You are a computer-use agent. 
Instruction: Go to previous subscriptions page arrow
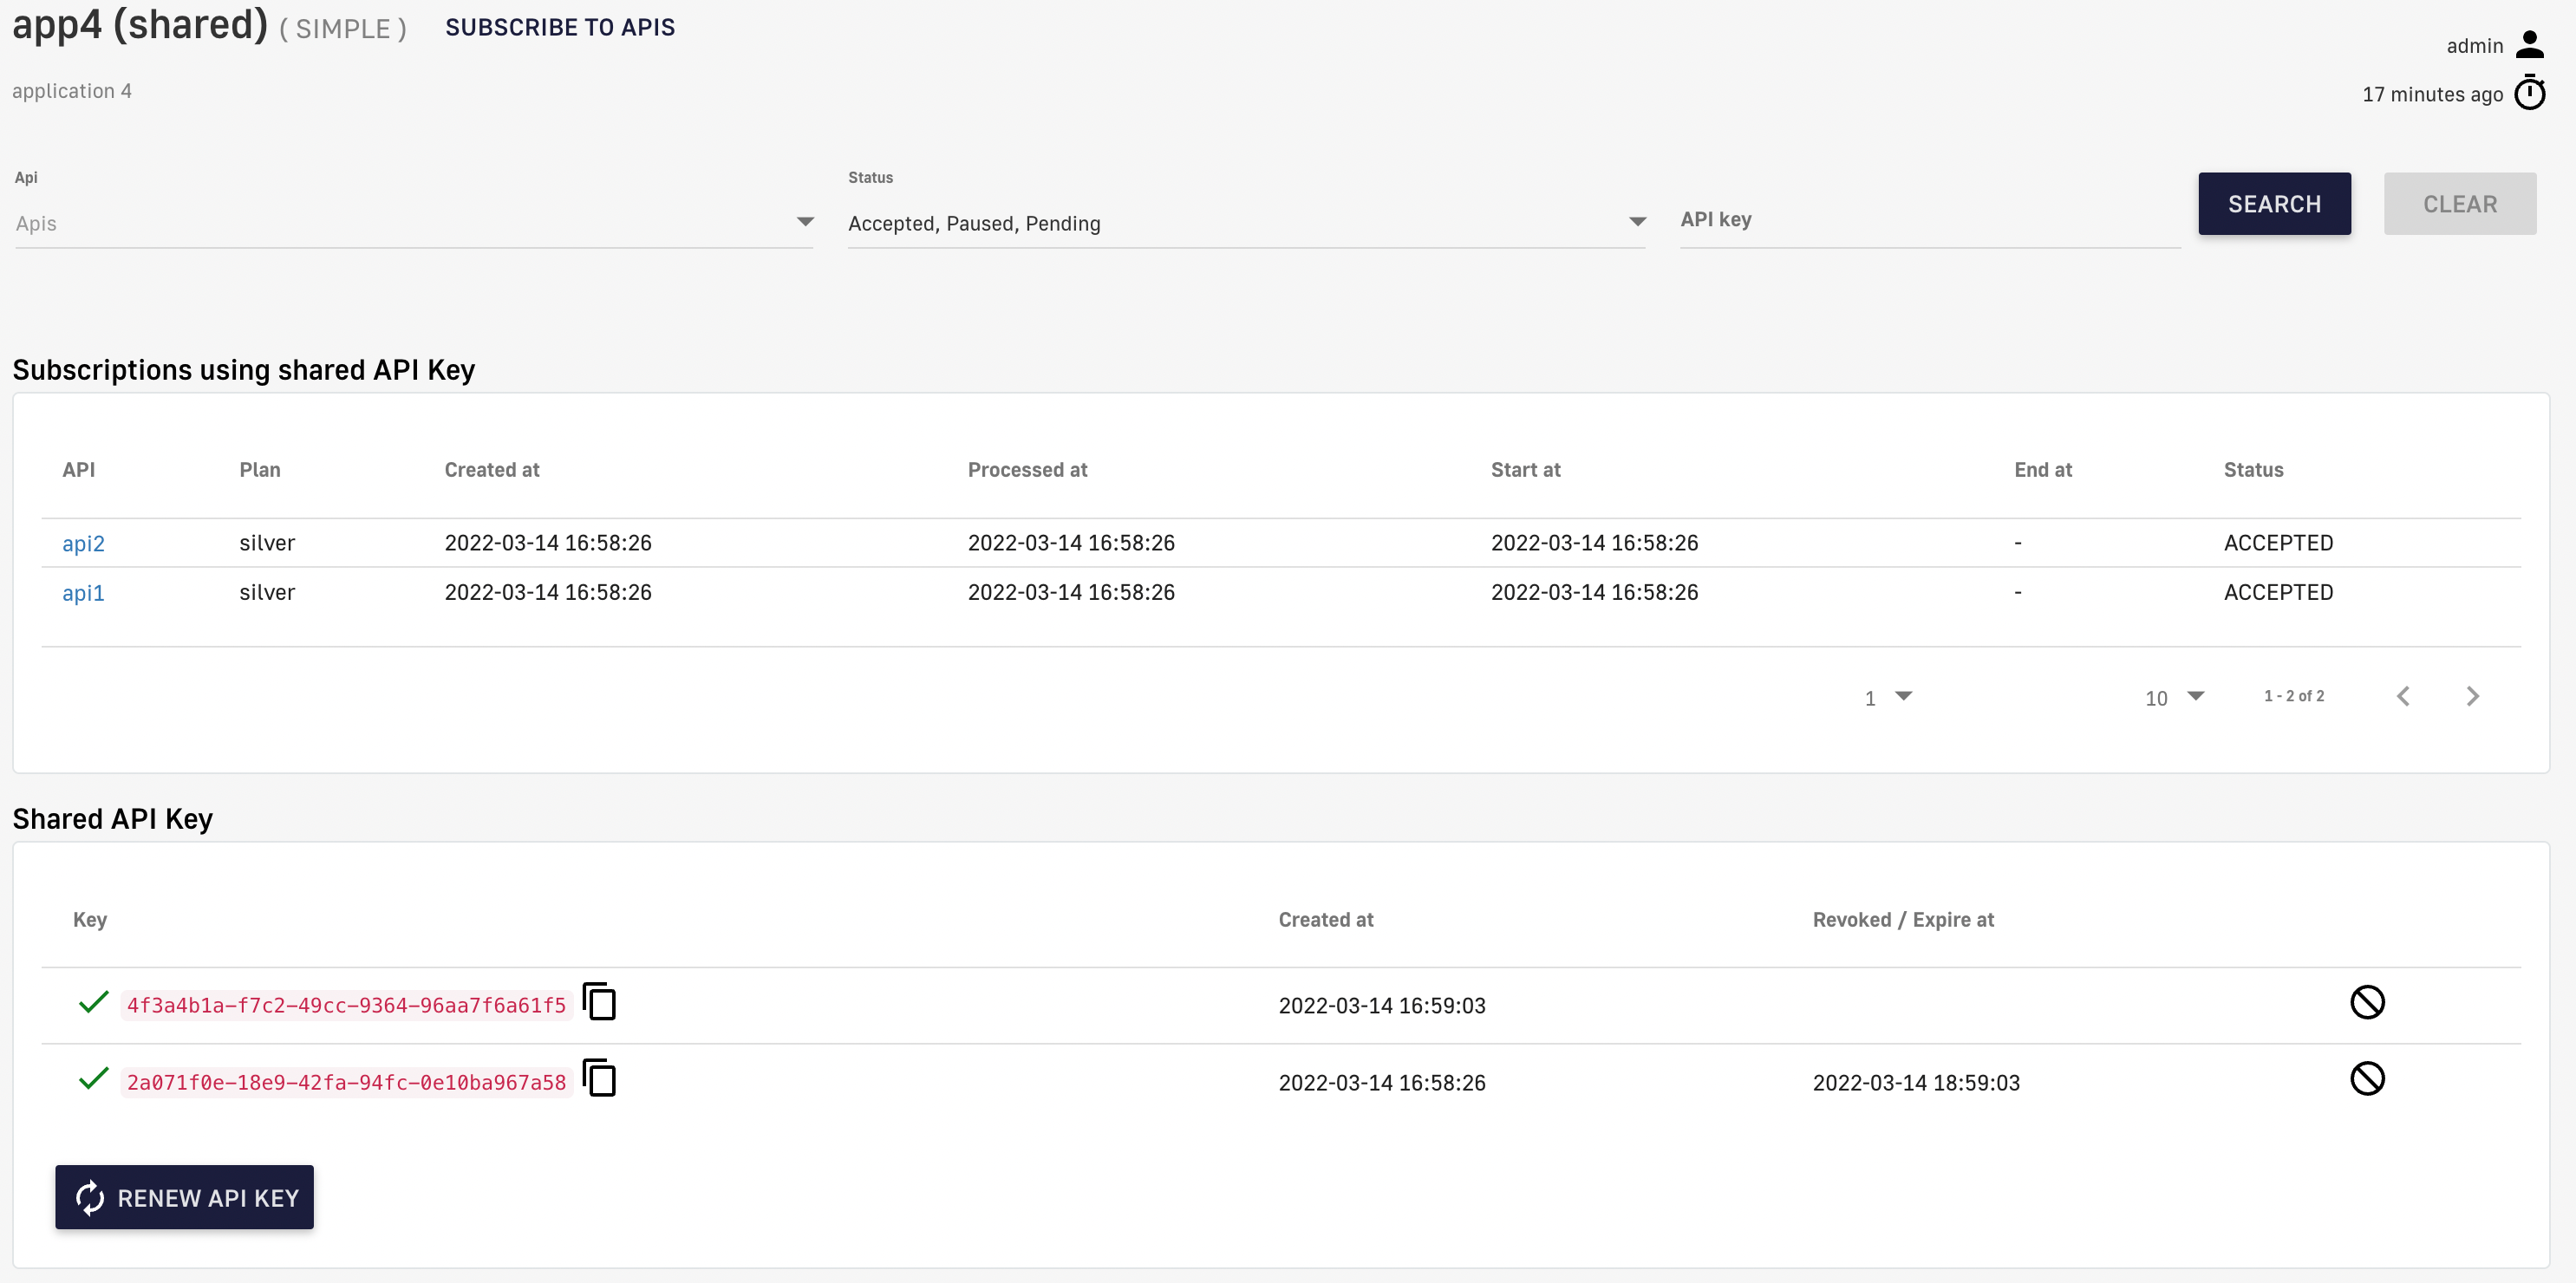2403,695
